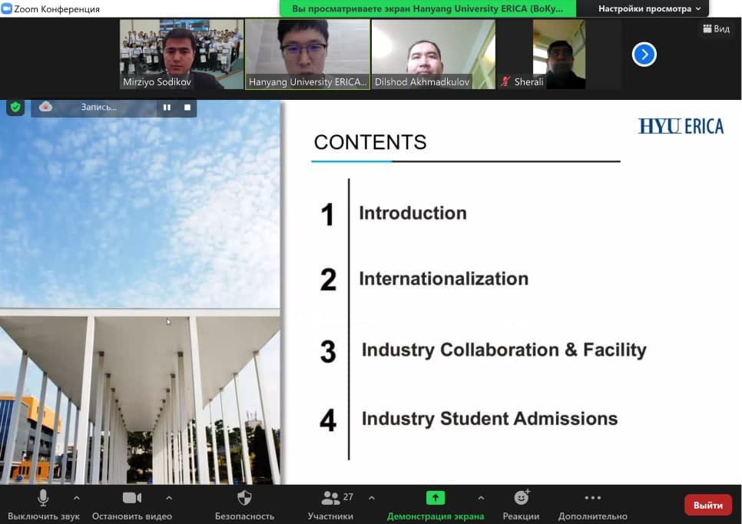742x524 pixels.
Task: Open Реакции smiley icon
Action: [522, 498]
